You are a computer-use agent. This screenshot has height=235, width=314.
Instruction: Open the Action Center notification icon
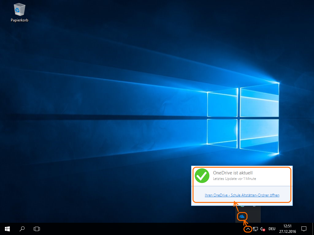(x=304, y=229)
